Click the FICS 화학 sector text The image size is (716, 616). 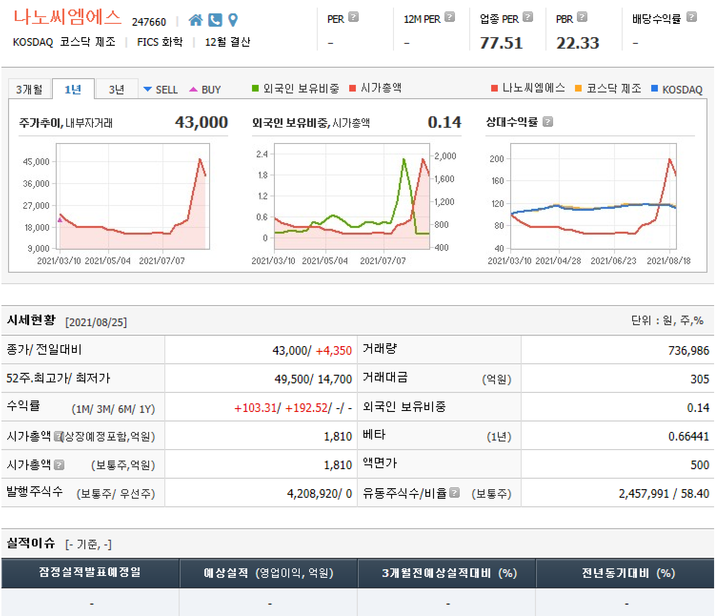point(160,42)
